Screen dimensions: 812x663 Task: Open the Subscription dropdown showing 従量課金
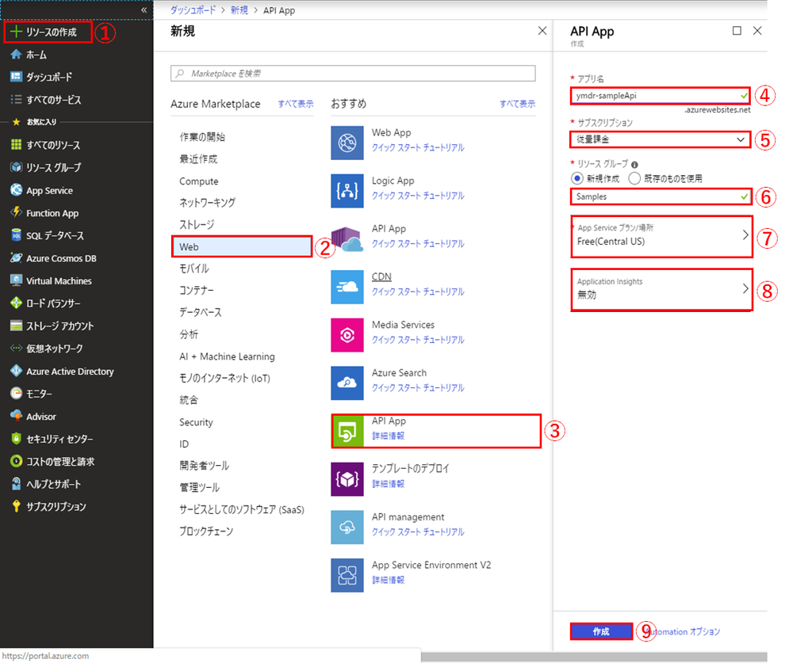click(661, 139)
